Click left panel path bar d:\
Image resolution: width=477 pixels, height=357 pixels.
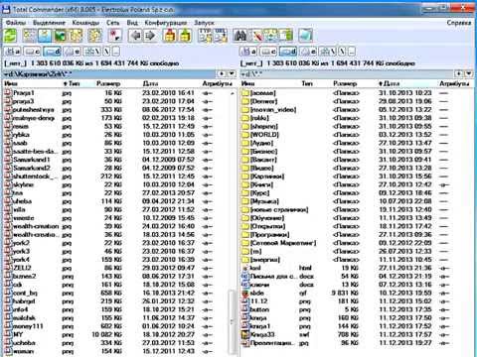click(109, 73)
